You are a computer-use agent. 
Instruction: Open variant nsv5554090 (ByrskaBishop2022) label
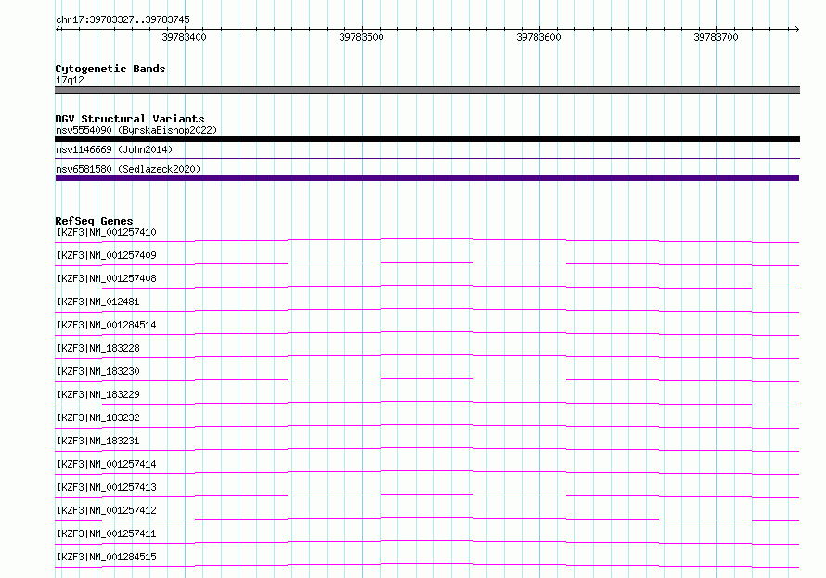coord(136,130)
